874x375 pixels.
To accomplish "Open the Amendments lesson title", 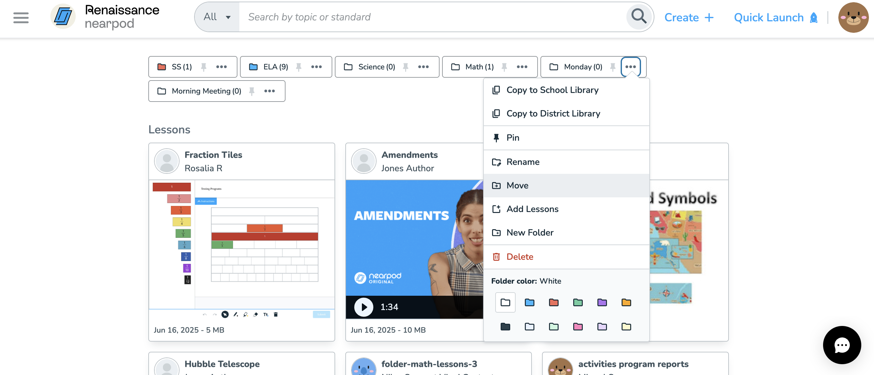I will [x=409, y=155].
